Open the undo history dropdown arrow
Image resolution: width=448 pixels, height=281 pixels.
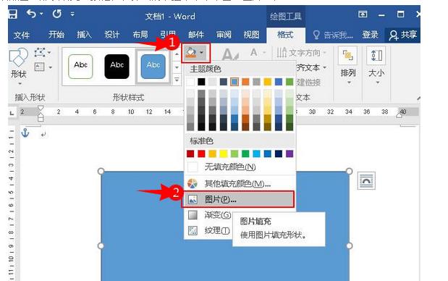pos(42,14)
